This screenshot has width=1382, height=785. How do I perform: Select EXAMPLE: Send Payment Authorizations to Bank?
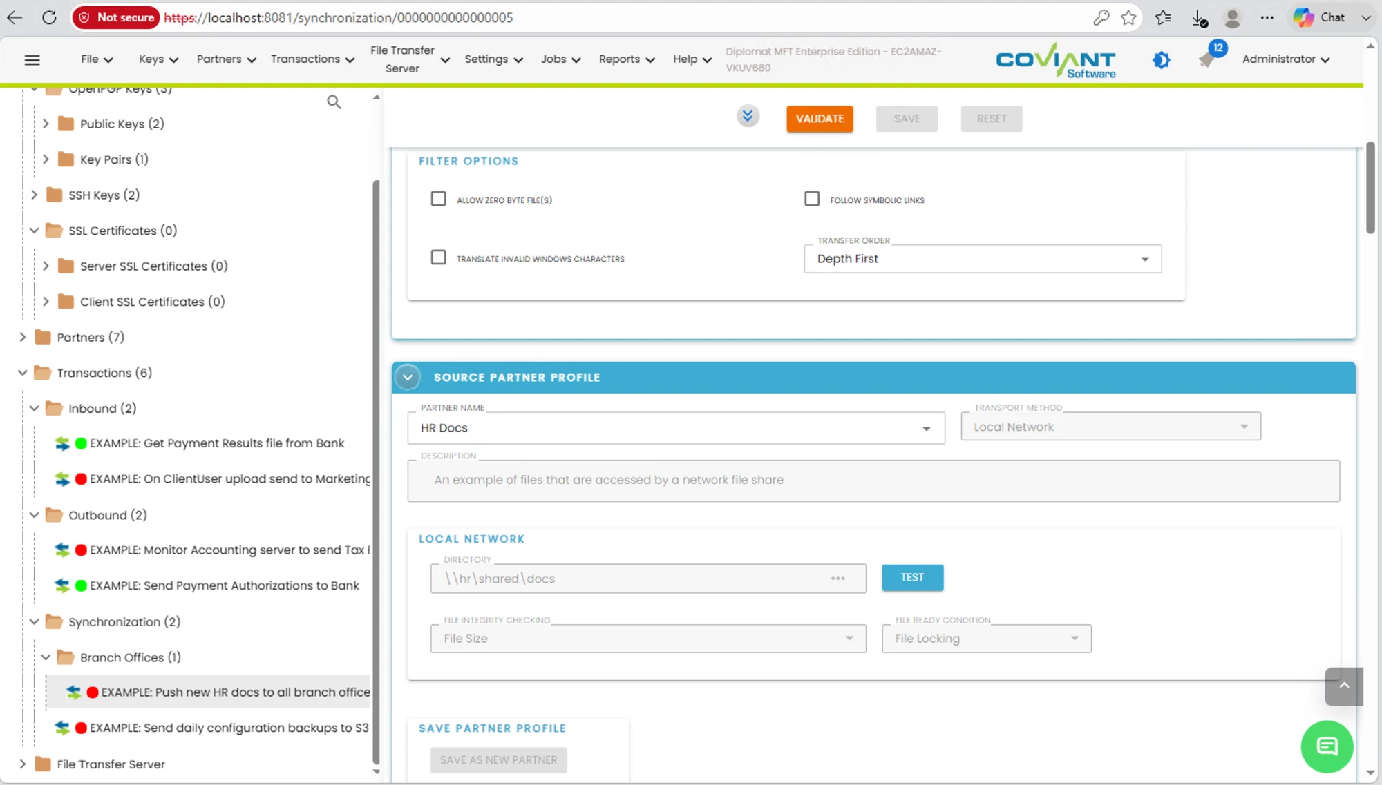coord(224,585)
